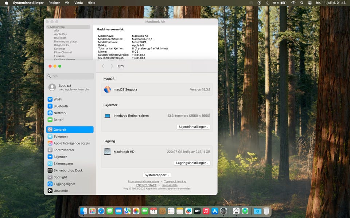Click the back arrow beside Om
The width and height of the screenshot is (350, 218).
click(x=103, y=66)
